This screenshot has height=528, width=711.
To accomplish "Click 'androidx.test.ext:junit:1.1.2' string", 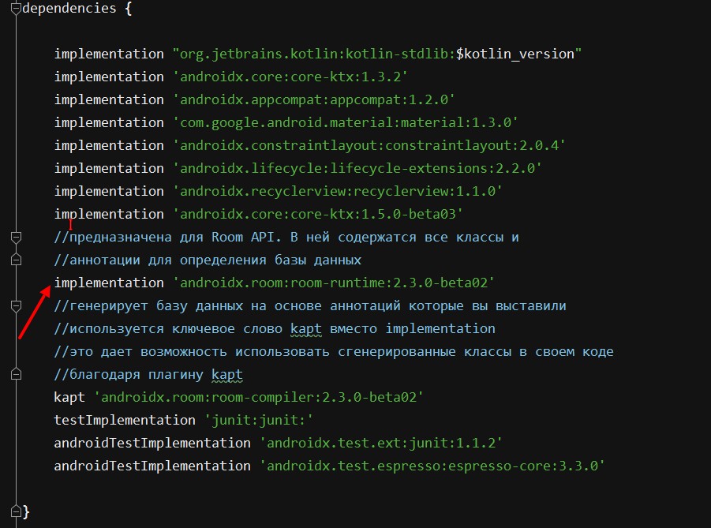I will (381, 444).
